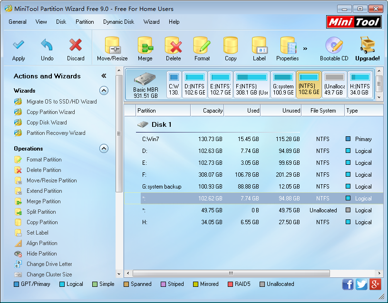Viewport: 388px width, 303px height.
Task: Open the View menu
Action: (x=41, y=22)
